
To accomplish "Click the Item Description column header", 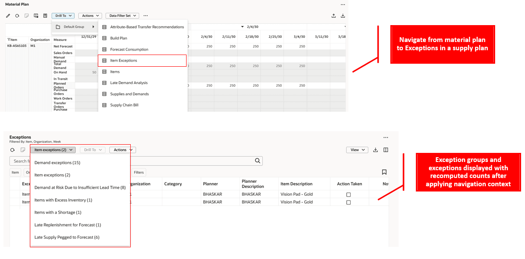I will (x=296, y=184).
